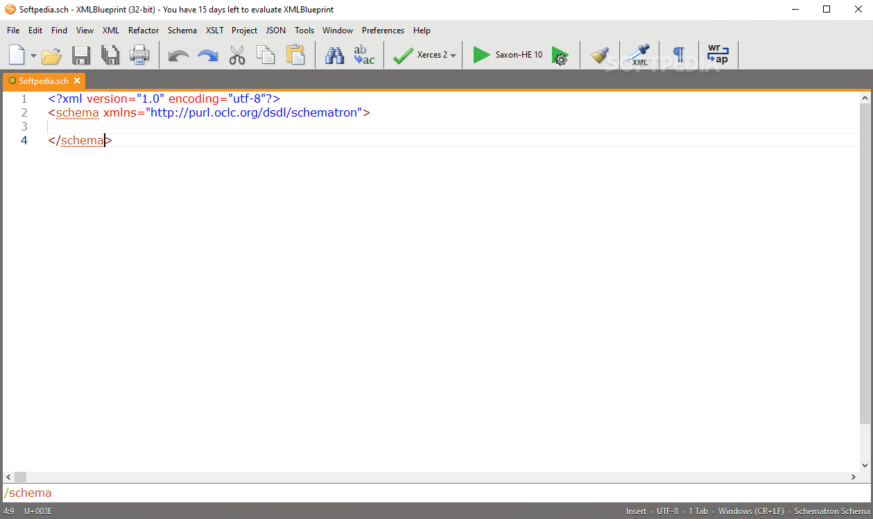
Task: Click line number 4 in gutter
Action: tap(24, 140)
